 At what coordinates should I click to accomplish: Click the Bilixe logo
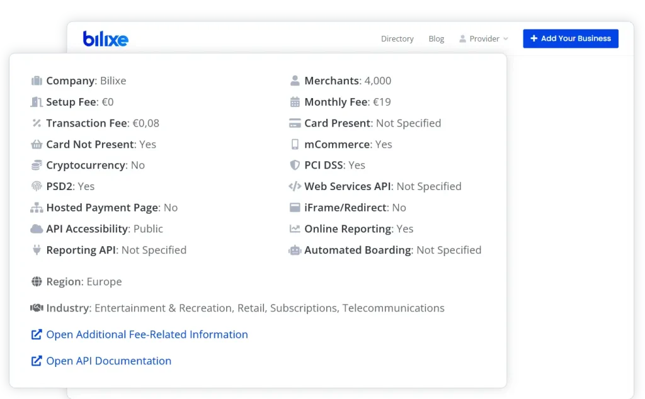click(x=106, y=38)
